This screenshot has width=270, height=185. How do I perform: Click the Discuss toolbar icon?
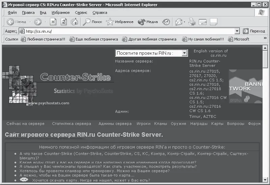tap(214, 22)
